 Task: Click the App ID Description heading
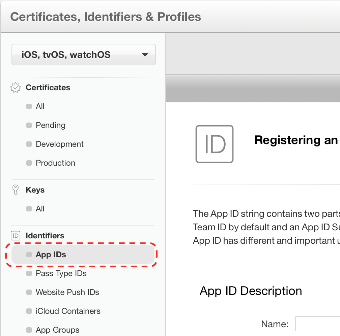tap(251, 291)
